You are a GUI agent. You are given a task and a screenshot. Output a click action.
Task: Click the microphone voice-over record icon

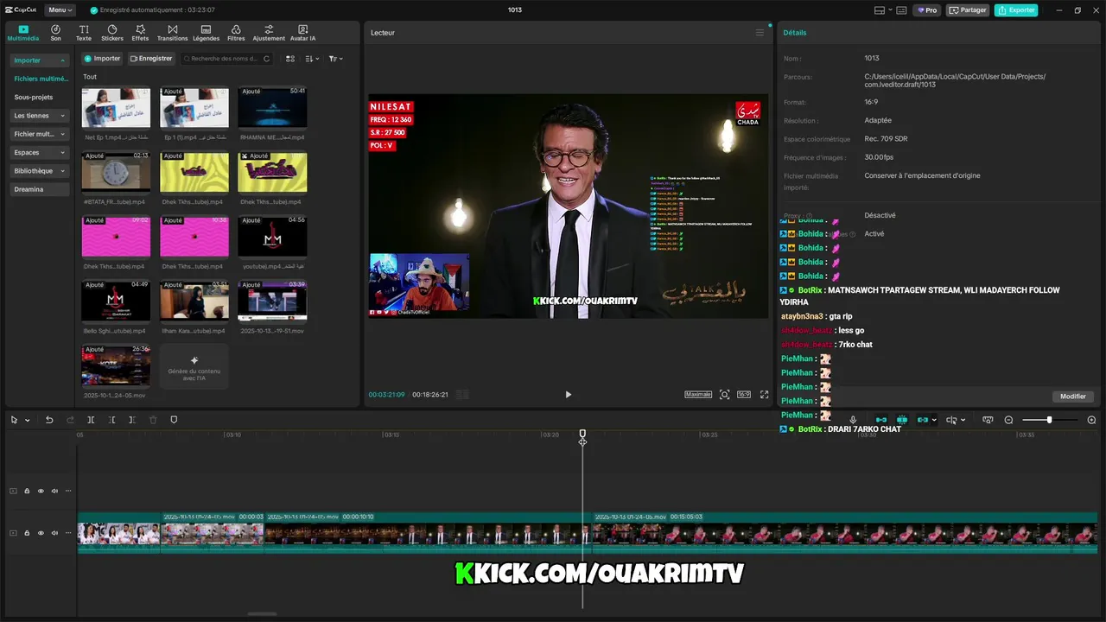[x=853, y=420]
